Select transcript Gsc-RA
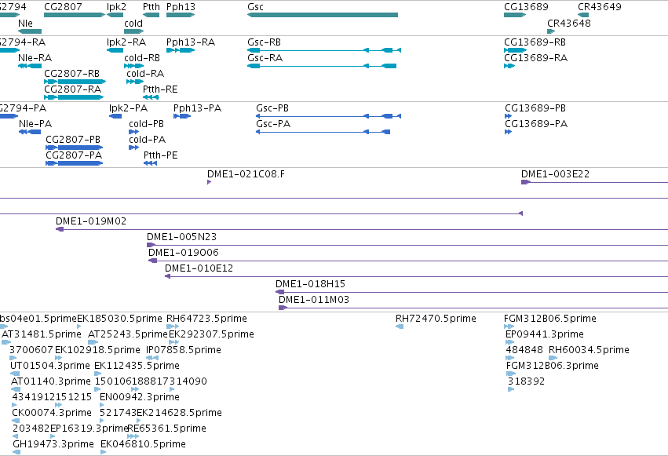 (265, 58)
